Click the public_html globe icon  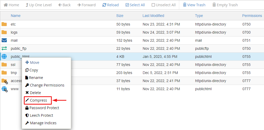[4, 57]
